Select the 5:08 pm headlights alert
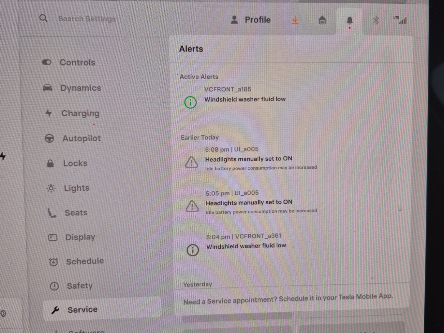 (248, 159)
